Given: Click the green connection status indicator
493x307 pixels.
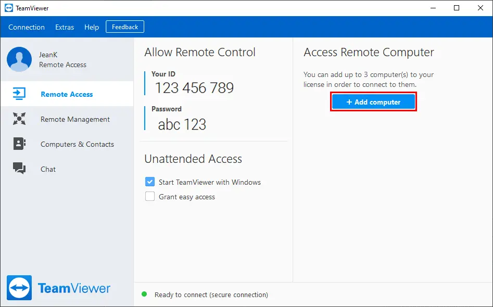Looking at the screenshot, I should click(x=144, y=294).
